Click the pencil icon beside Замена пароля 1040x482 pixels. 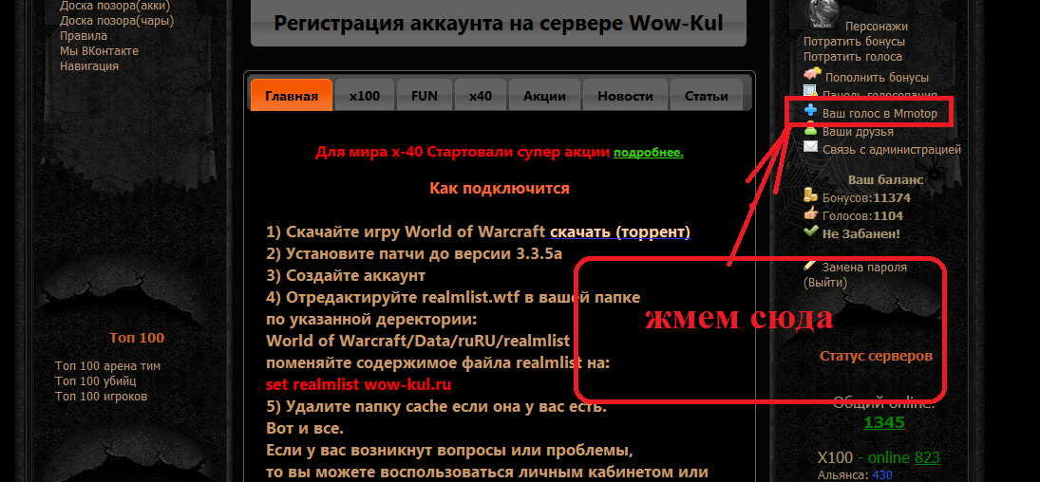[x=810, y=265]
